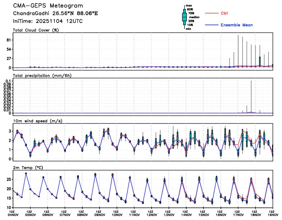Click the 12Z 06NOV time axis label
282x220 pixels.
[x=48, y=213]
